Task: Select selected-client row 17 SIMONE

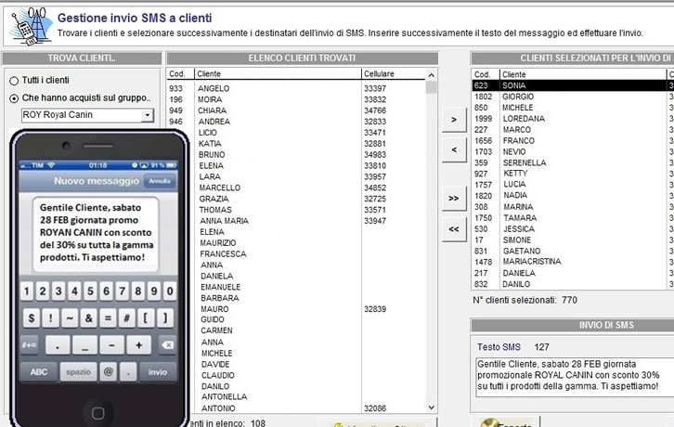Action: click(x=573, y=239)
